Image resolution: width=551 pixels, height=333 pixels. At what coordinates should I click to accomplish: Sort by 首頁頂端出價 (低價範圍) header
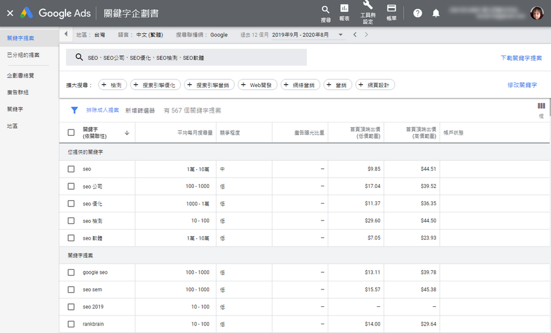coord(365,133)
